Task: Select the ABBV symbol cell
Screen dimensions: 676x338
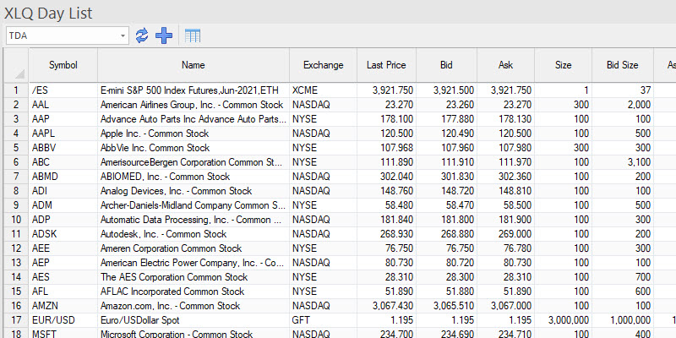Action: (63, 148)
